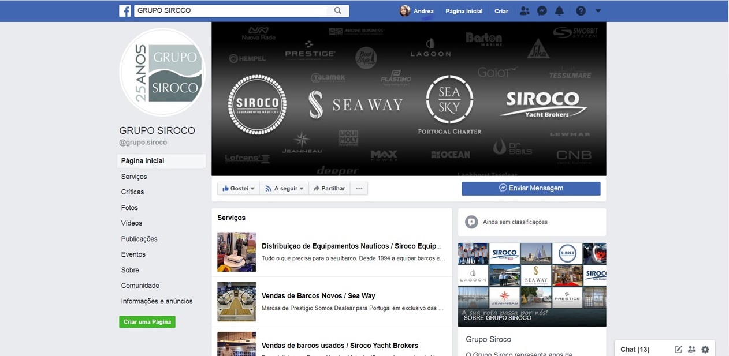Open the Eventos sidebar item
This screenshot has height=356, width=729.
133,254
